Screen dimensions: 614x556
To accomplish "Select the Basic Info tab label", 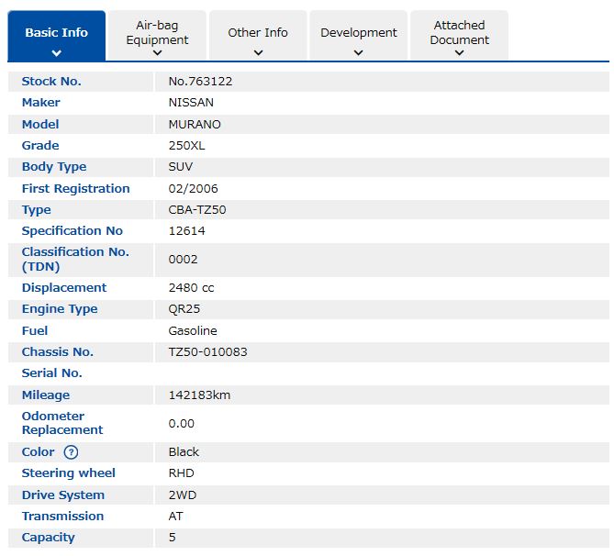I will point(56,32).
